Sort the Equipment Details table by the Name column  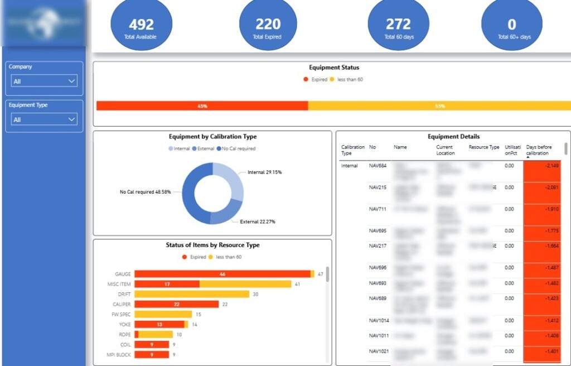[401, 147]
